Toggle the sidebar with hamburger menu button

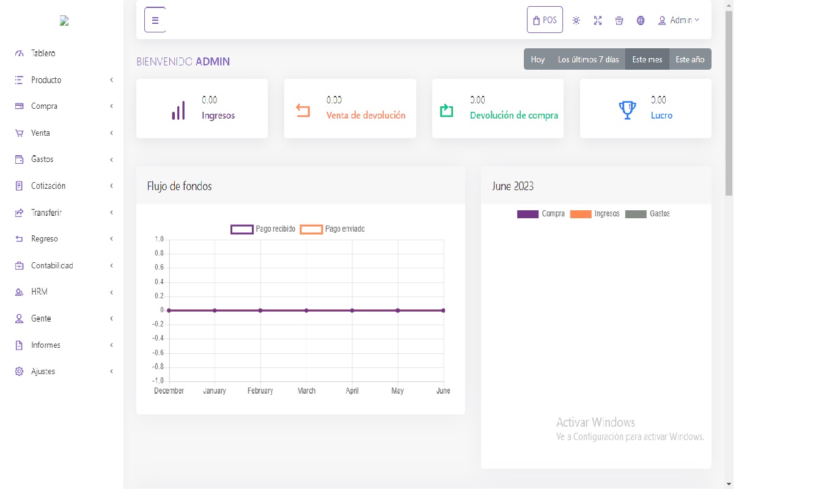tap(155, 20)
